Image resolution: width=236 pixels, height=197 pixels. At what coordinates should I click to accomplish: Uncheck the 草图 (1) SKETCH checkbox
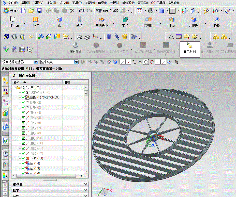[23, 97]
